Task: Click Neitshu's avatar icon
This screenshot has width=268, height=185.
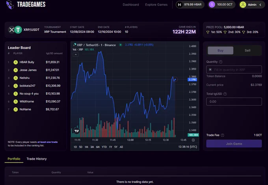Action: 15,78
